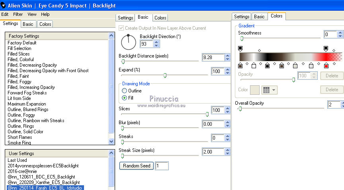Open the color grid picker icon
The width and height of the screenshot is (344, 190).
point(266,90)
